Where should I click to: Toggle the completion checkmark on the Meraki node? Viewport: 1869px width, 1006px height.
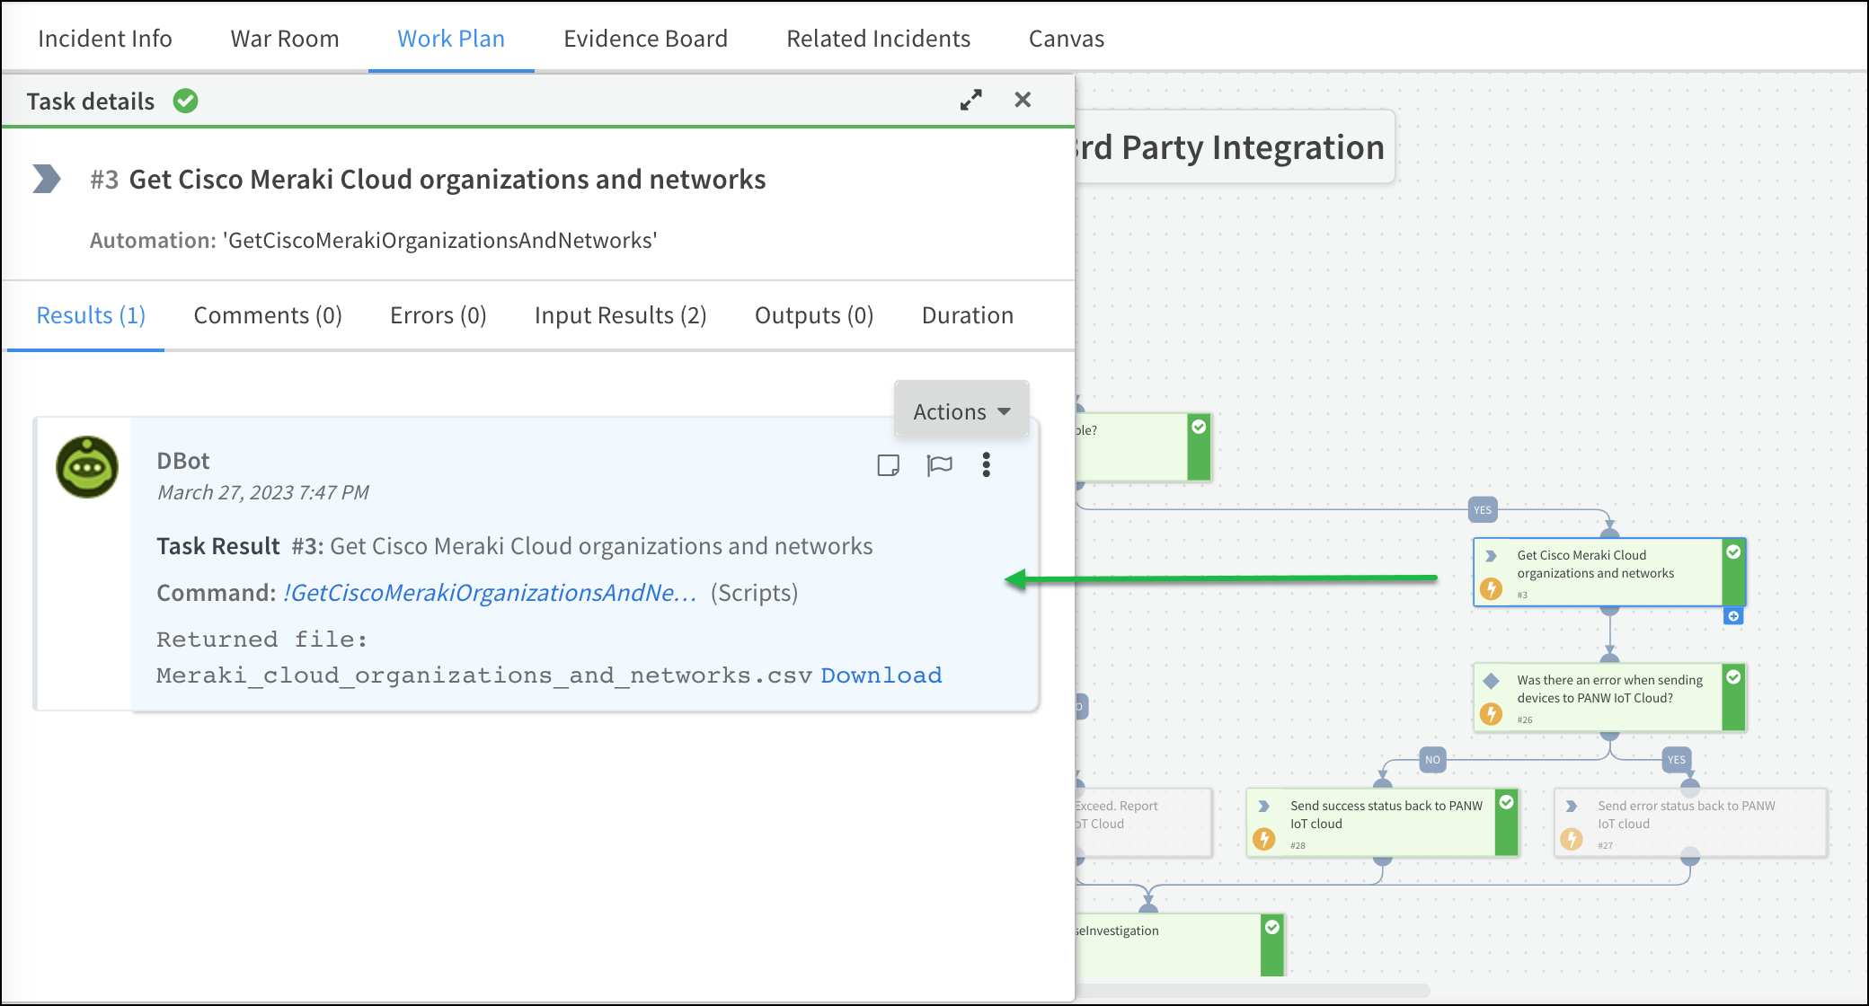[x=1734, y=553]
